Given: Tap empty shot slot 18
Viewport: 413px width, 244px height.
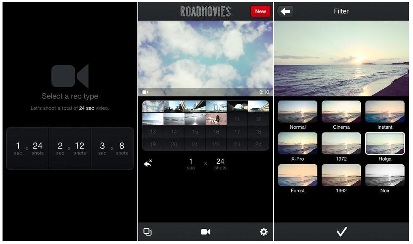Looking at the screenshot, I should pos(258,132).
